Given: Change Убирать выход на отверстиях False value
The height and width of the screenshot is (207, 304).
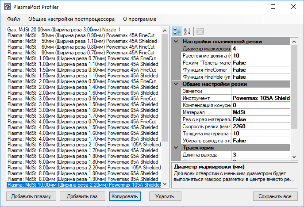Looking at the screenshot, I should (x=261, y=141).
